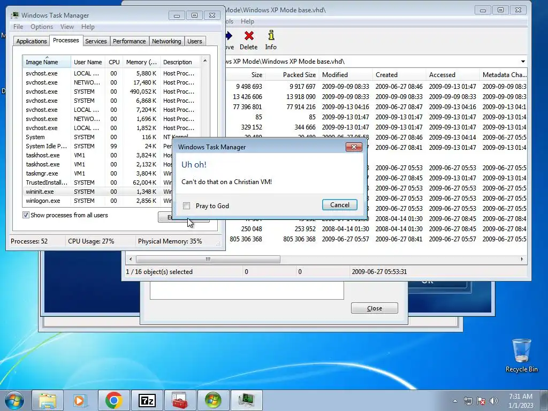The width and height of the screenshot is (548, 411).
Task: Expand the 7-Zip address path dropdown
Action: tap(523, 62)
